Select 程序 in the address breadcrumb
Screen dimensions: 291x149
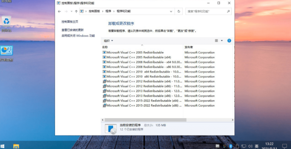(108, 11)
